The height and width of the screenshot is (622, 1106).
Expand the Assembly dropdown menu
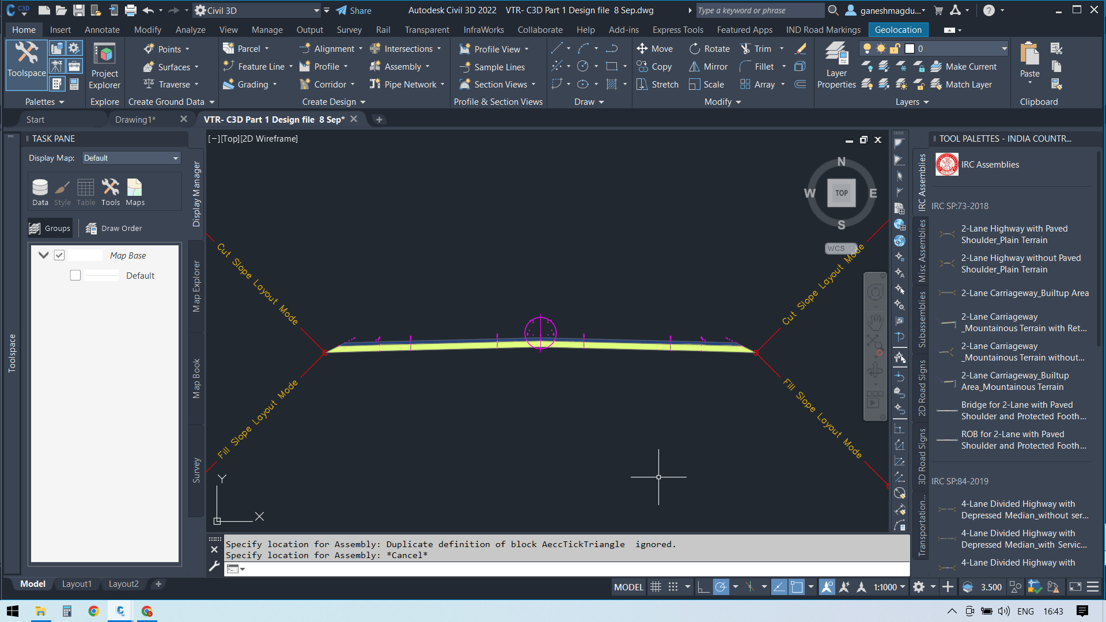[x=427, y=66]
